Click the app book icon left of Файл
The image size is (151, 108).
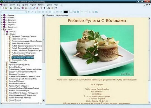click(1, 5)
